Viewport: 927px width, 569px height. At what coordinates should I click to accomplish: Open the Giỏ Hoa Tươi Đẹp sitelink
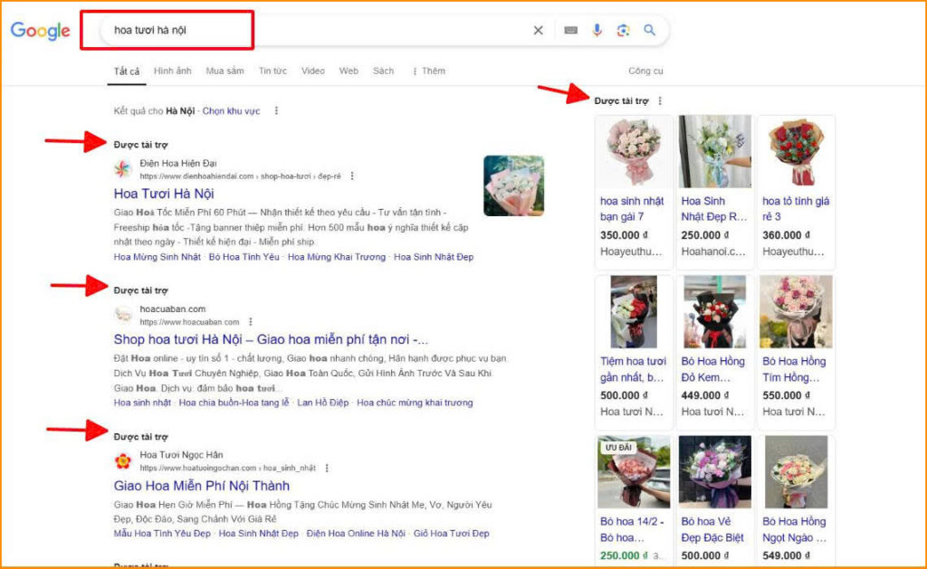pos(451,534)
